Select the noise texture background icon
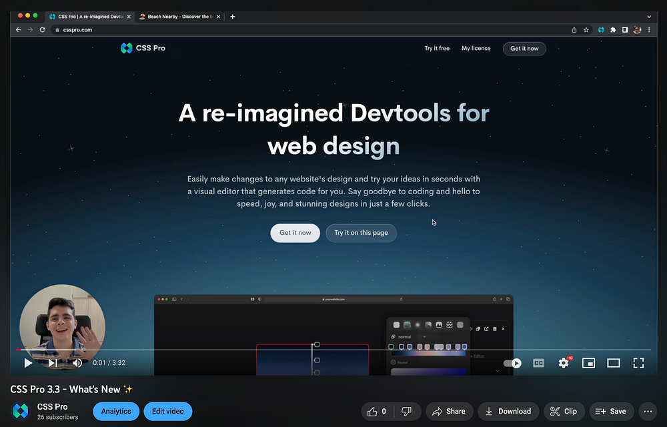Image resolution: width=667 pixels, height=427 pixels. click(460, 325)
